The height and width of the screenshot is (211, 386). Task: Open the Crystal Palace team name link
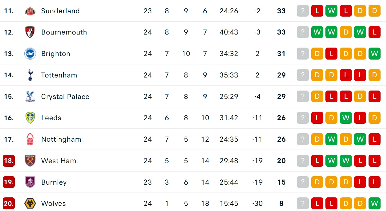point(65,97)
